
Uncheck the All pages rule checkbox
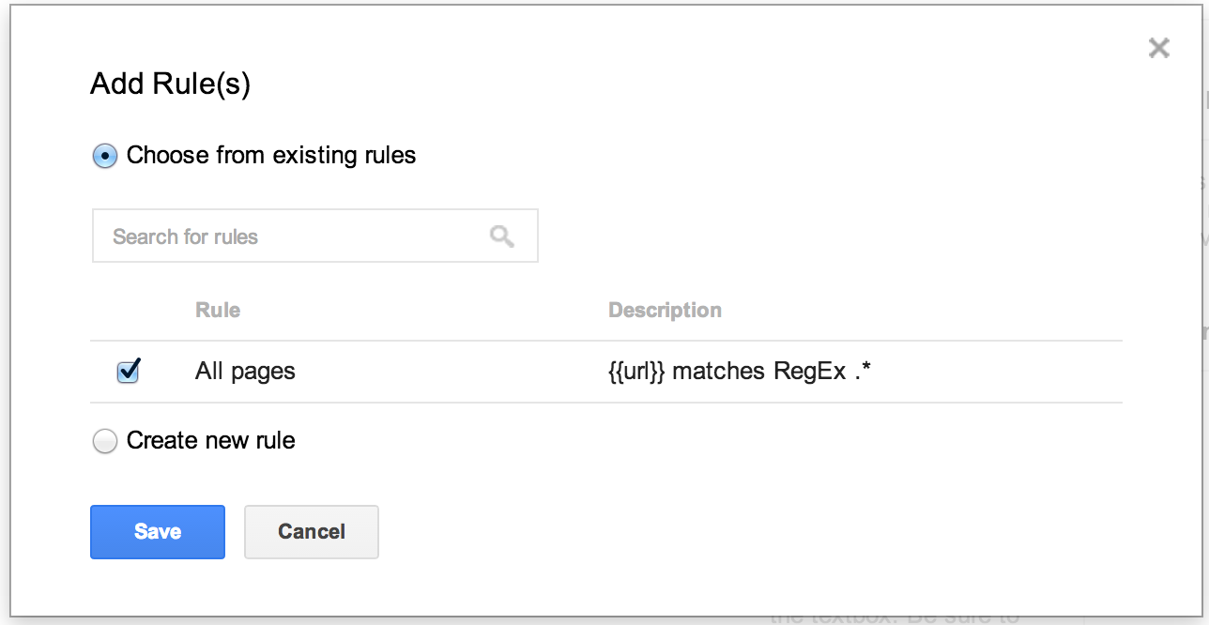pyautogui.click(x=128, y=372)
